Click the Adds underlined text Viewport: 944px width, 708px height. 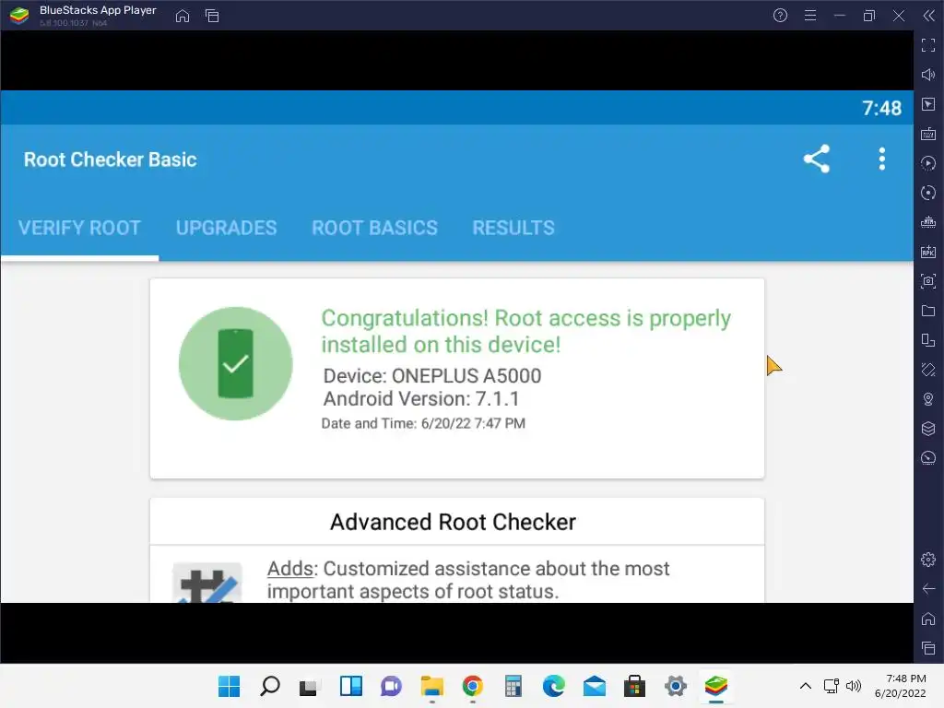click(x=290, y=568)
